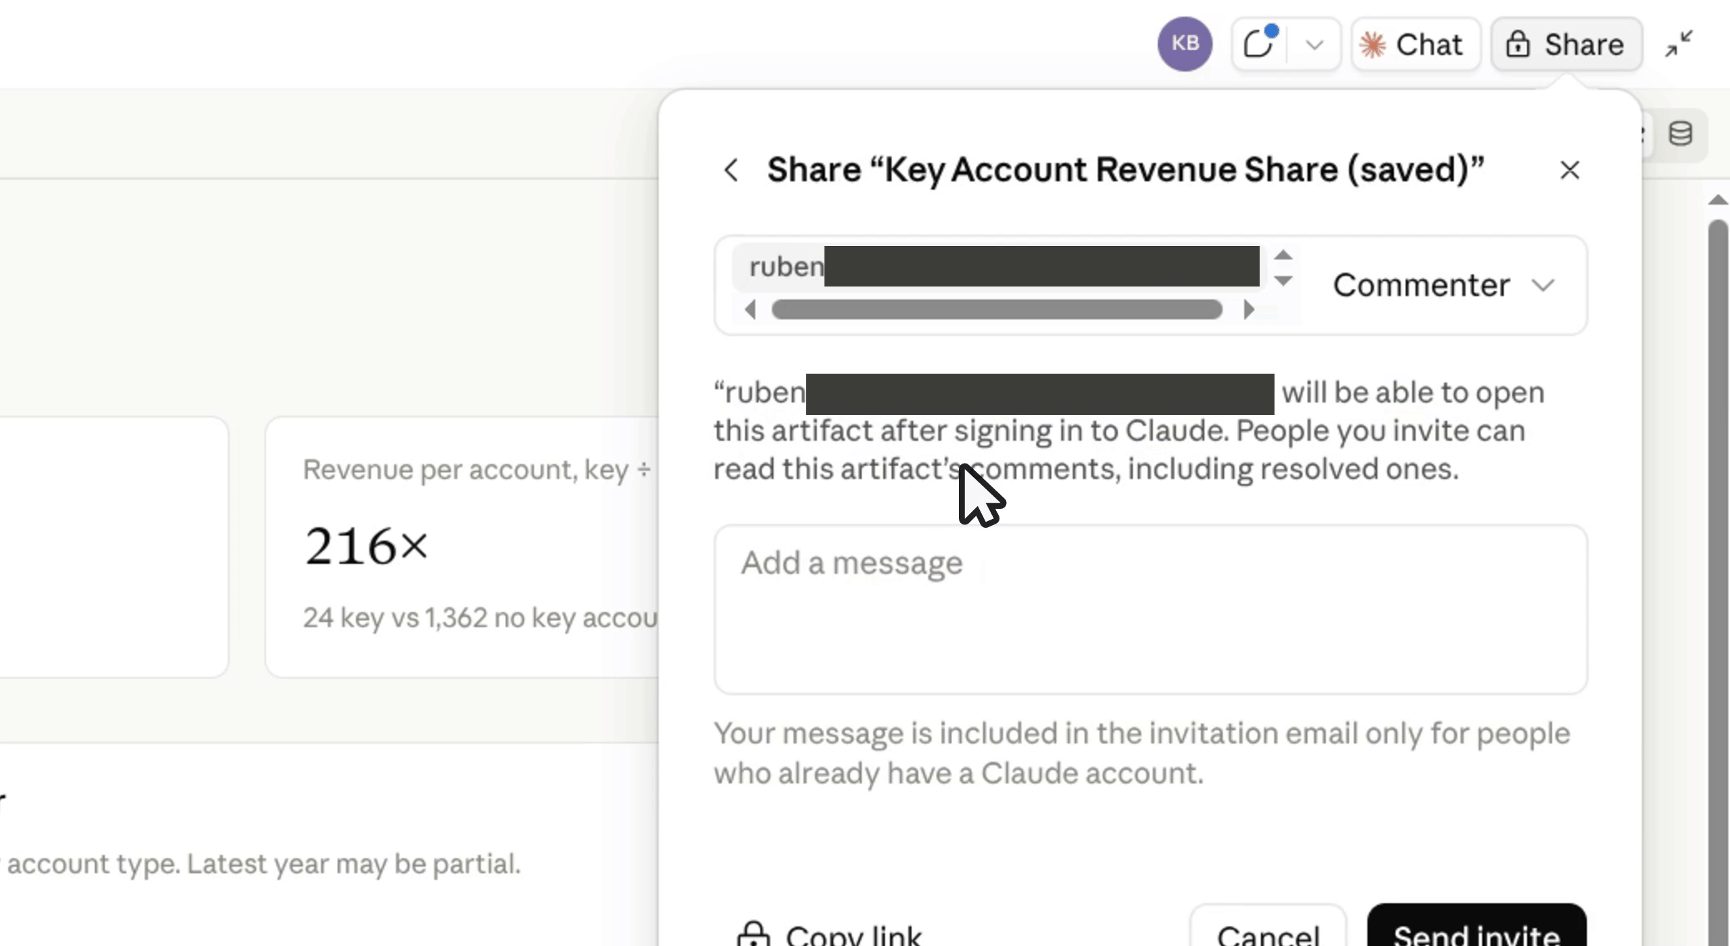Viewport: 1730px width, 946px height.
Task: Click the email field's up scroll arrow
Action: click(1283, 255)
